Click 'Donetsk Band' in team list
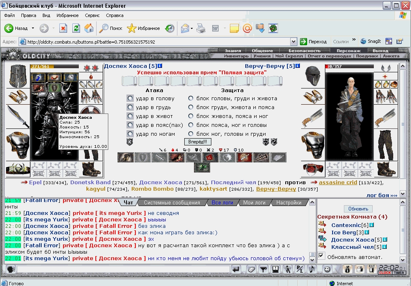Screen dimensions: 411x286 pyautogui.click(x=91, y=182)
